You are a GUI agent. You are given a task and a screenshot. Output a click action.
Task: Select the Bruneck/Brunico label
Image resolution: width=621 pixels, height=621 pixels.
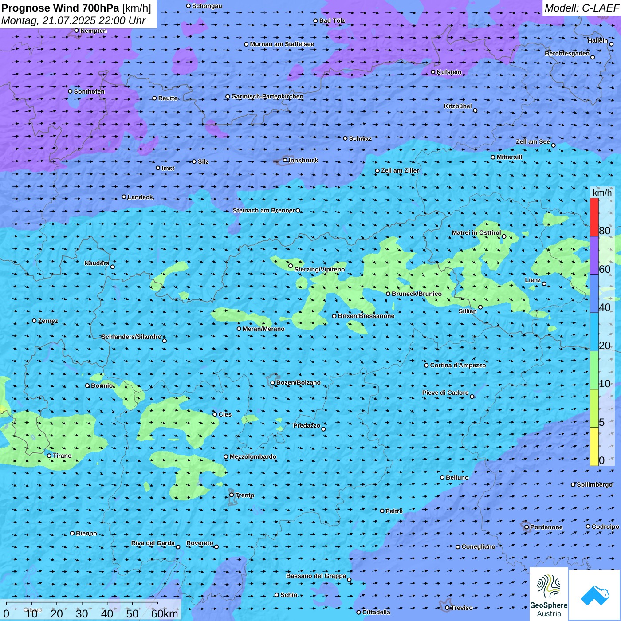pos(417,294)
